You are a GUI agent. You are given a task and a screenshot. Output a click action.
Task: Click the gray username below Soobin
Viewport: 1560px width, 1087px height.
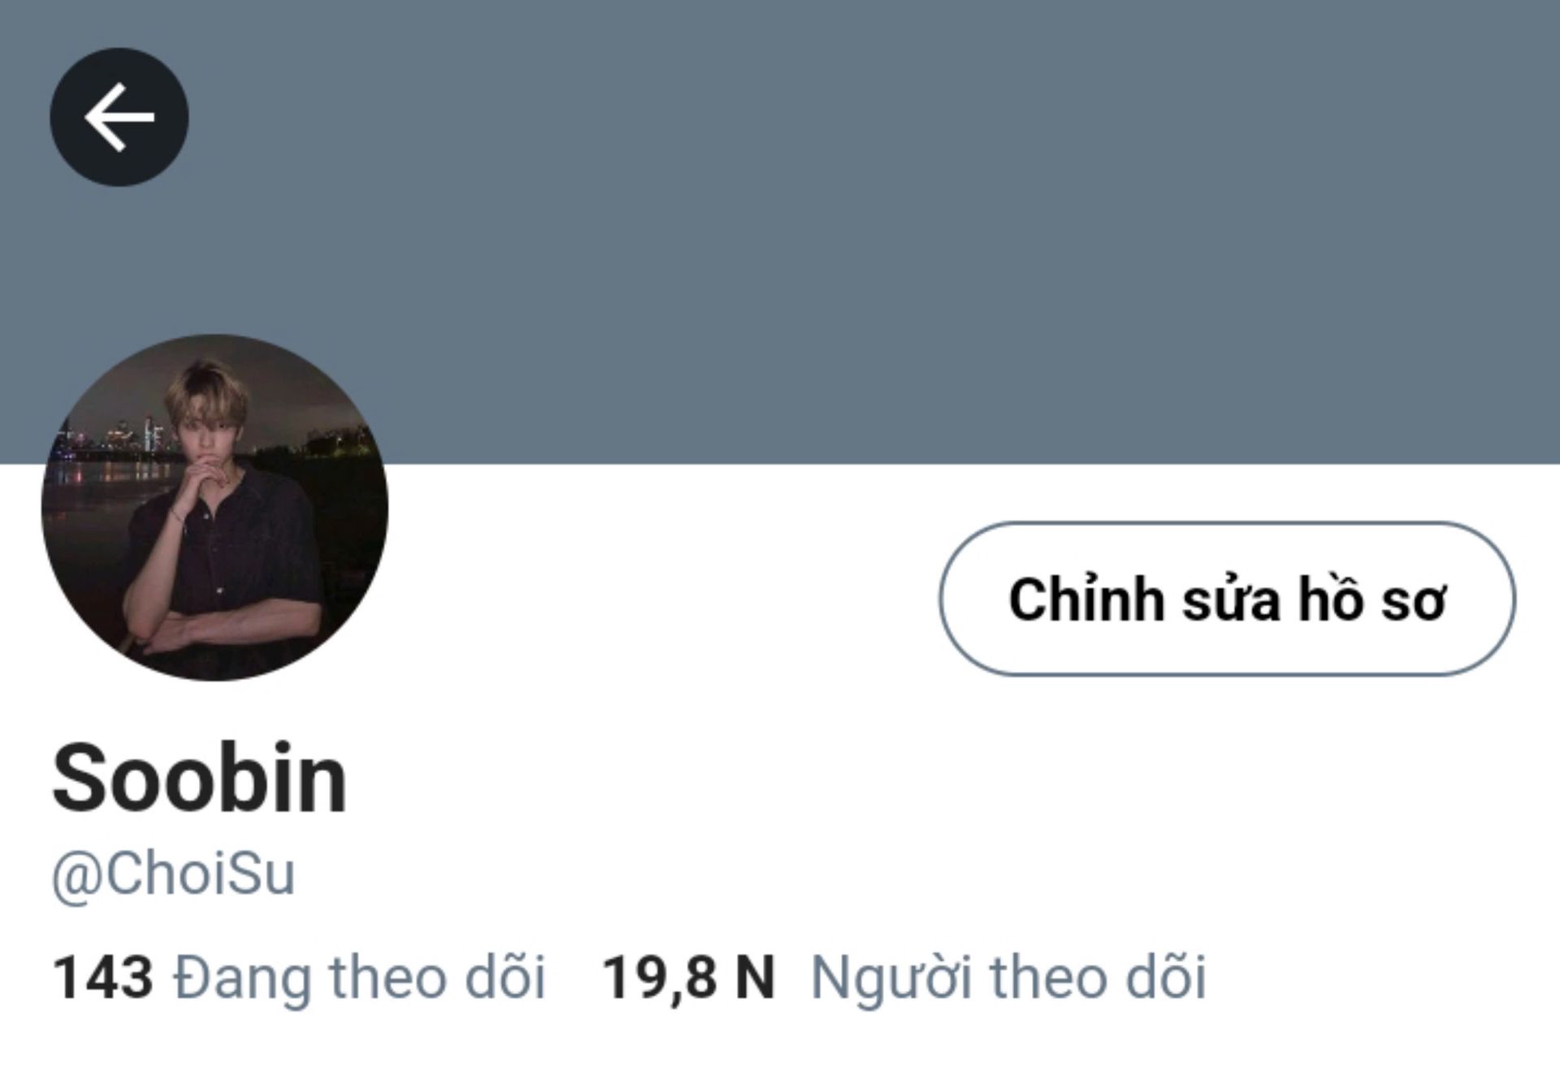pos(173,875)
